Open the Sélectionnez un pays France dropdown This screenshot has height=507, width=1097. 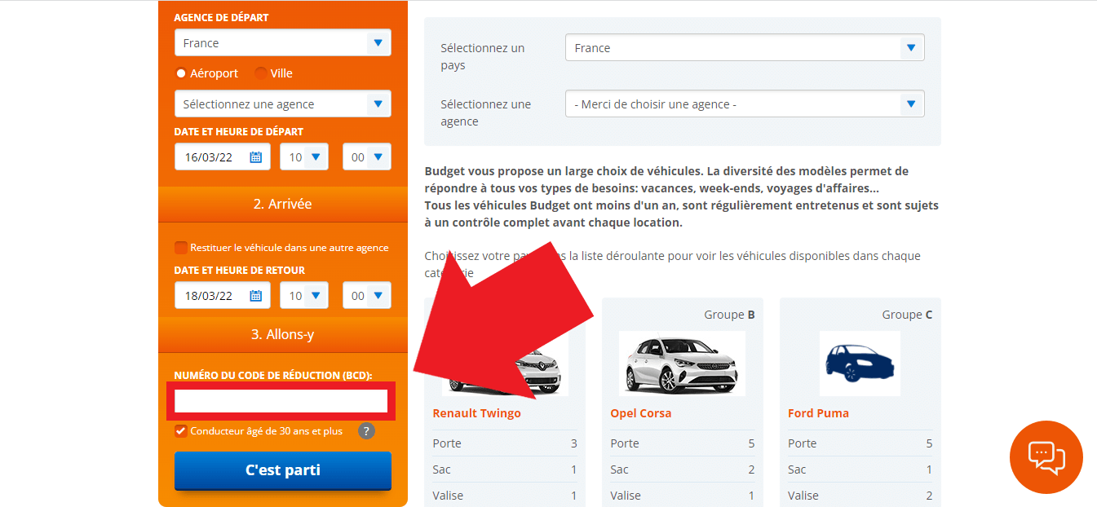745,48
